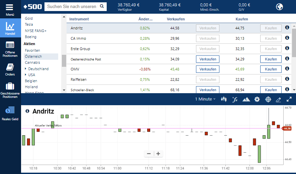Click the Aktien section heading

pyautogui.click(x=29, y=44)
